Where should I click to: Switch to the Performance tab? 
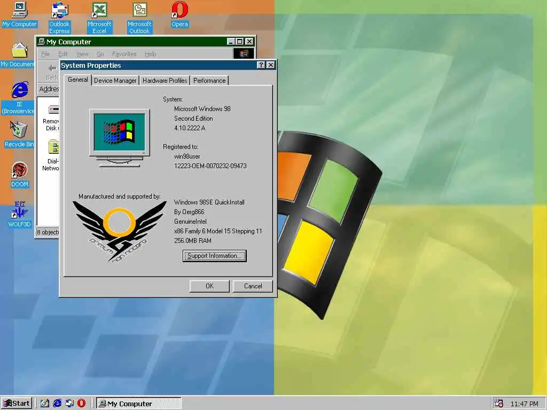coord(209,81)
